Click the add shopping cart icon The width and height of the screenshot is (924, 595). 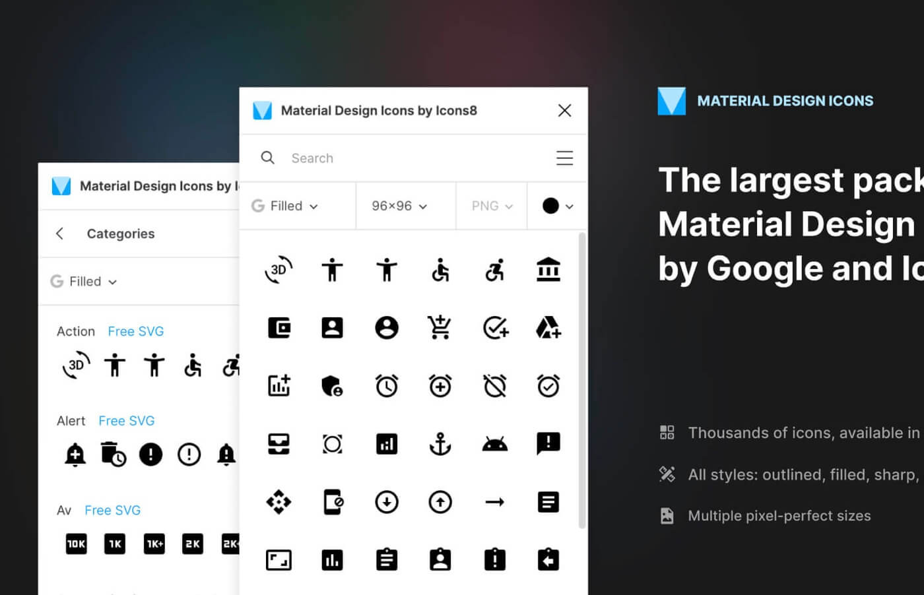pos(440,327)
